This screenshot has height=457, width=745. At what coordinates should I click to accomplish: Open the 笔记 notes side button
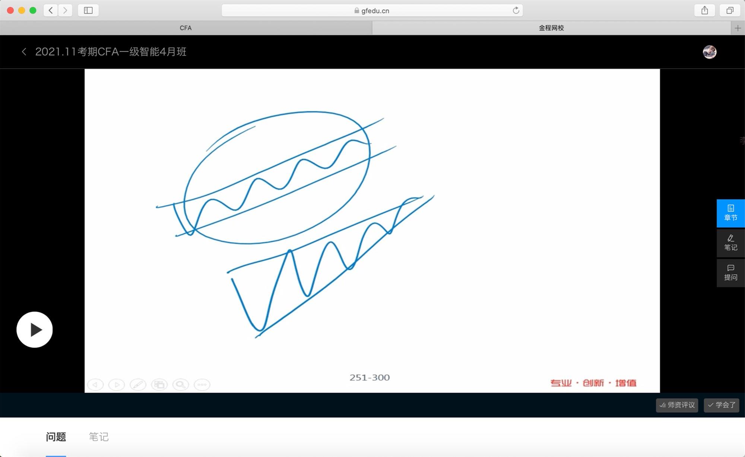(730, 243)
